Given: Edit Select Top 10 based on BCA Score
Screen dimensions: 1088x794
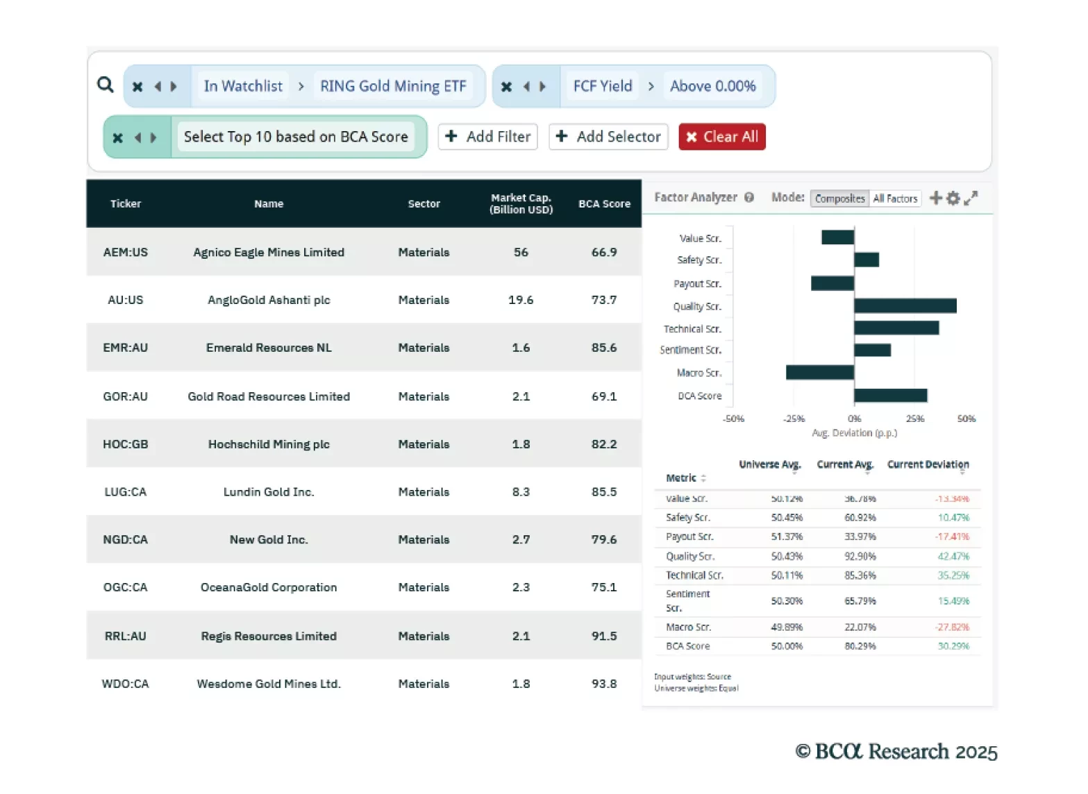Looking at the screenshot, I should pyautogui.click(x=296, y=137).
